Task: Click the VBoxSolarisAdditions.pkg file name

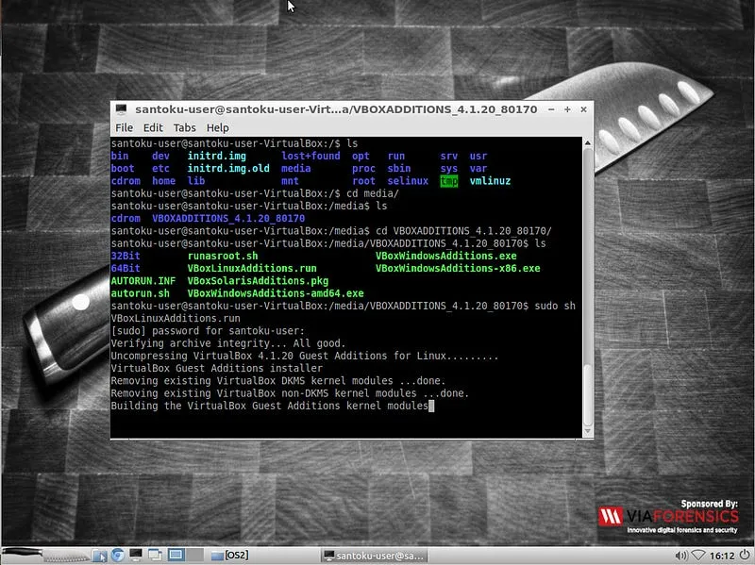Action: pos(258,280)
